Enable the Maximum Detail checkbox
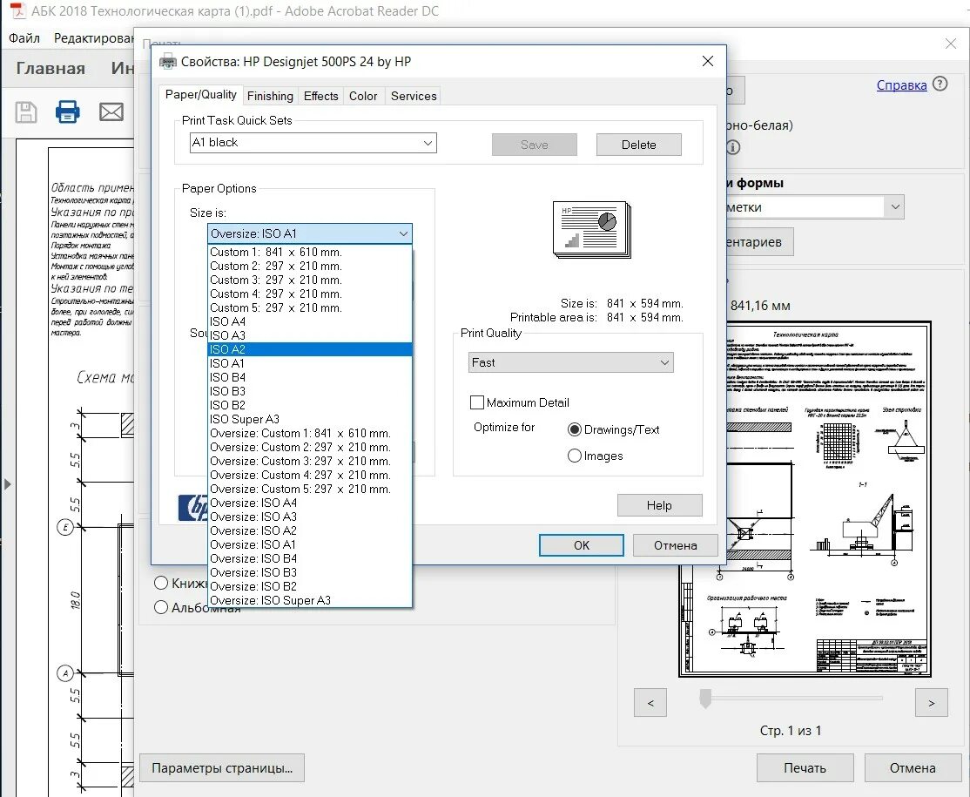Screen dimensions: 970x797 tap(477, 402)
